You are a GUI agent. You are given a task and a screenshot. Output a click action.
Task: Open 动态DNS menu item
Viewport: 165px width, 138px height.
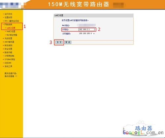point(8,63)
